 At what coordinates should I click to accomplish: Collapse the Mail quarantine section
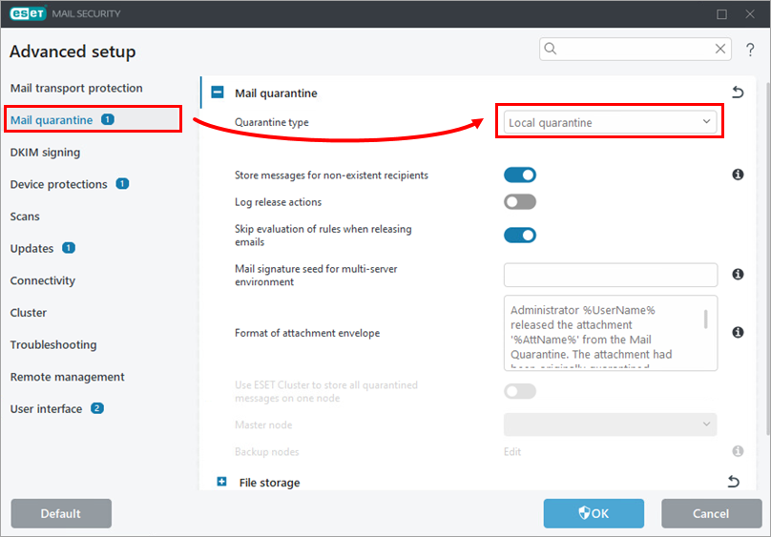click(218, 93)
